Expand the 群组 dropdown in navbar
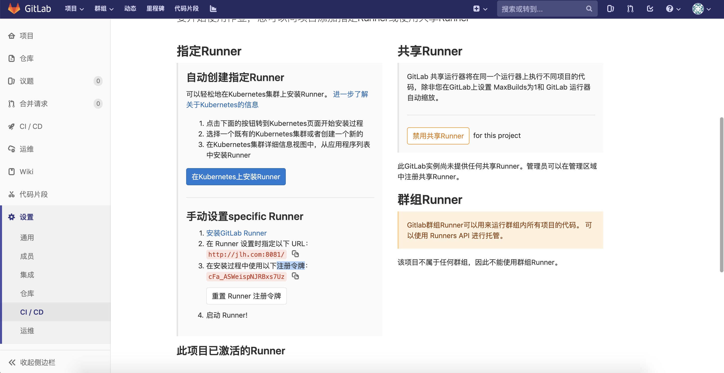724x373 pixels. tap(104, 9)
